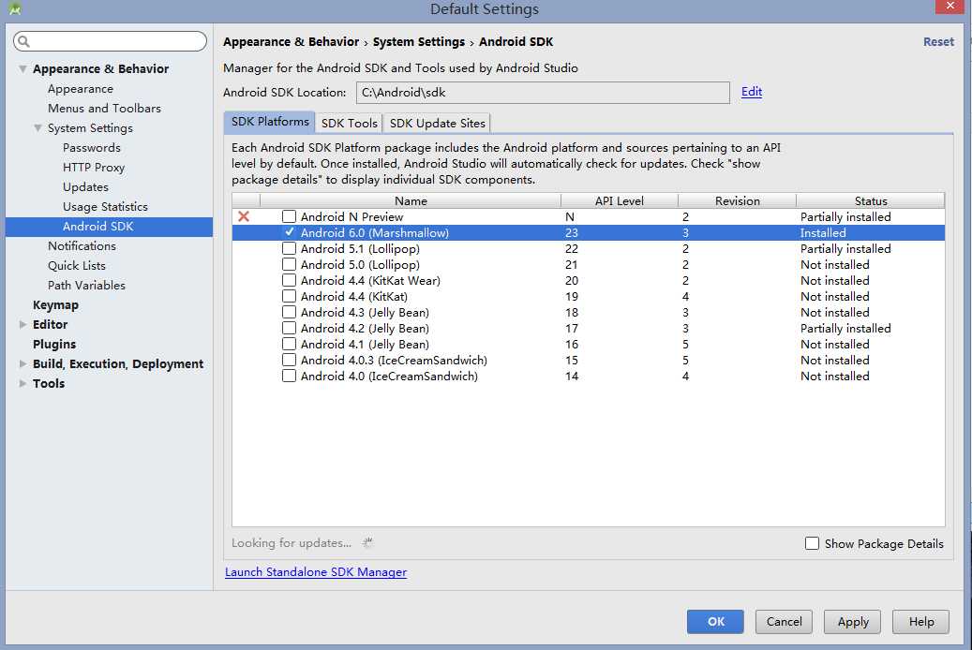Open HTTP Proxy settings page
The width and height of the screenshot is (972, 650).
(94, 168)
